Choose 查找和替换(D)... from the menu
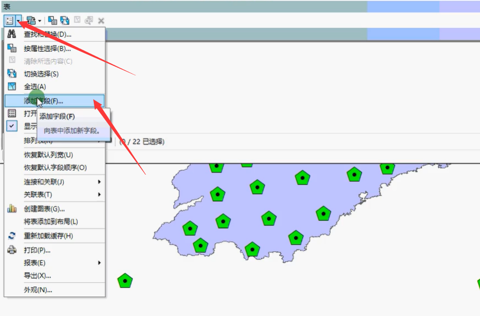 54,34
